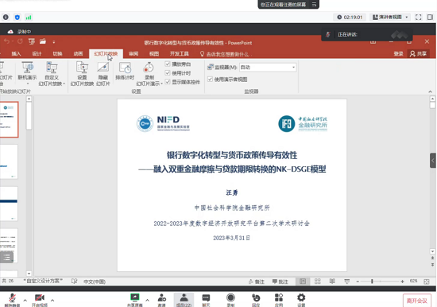Viewport: 437px width, 307px height.
Task: Click the open-folder icon in the quick access toolbar
Action: [x=43, y=41]
